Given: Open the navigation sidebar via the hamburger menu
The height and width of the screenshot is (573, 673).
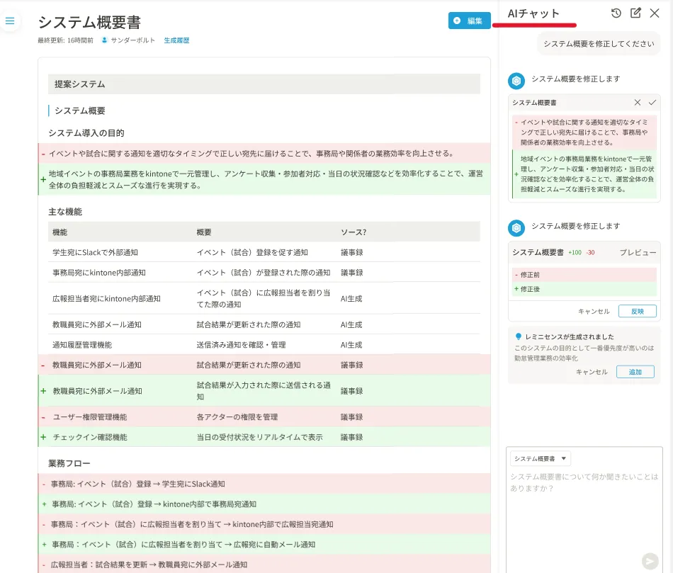Looking at the screenshot, I should pos(10,20).
